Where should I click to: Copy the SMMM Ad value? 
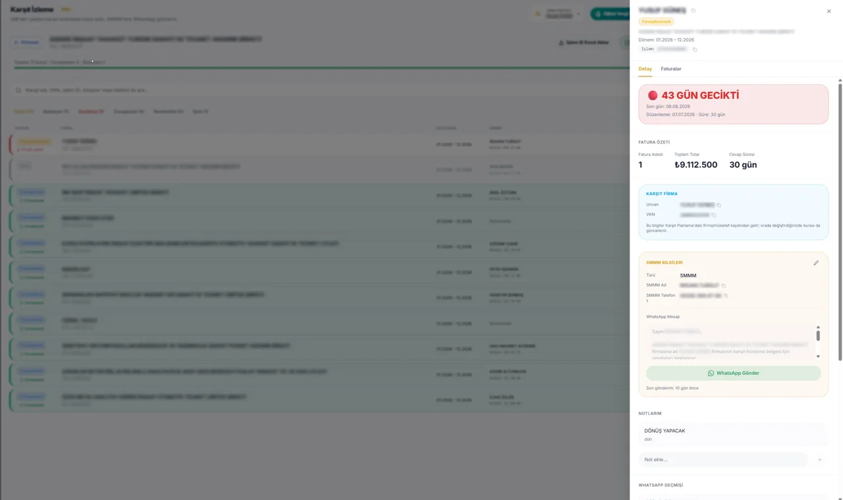pos(723,285)
